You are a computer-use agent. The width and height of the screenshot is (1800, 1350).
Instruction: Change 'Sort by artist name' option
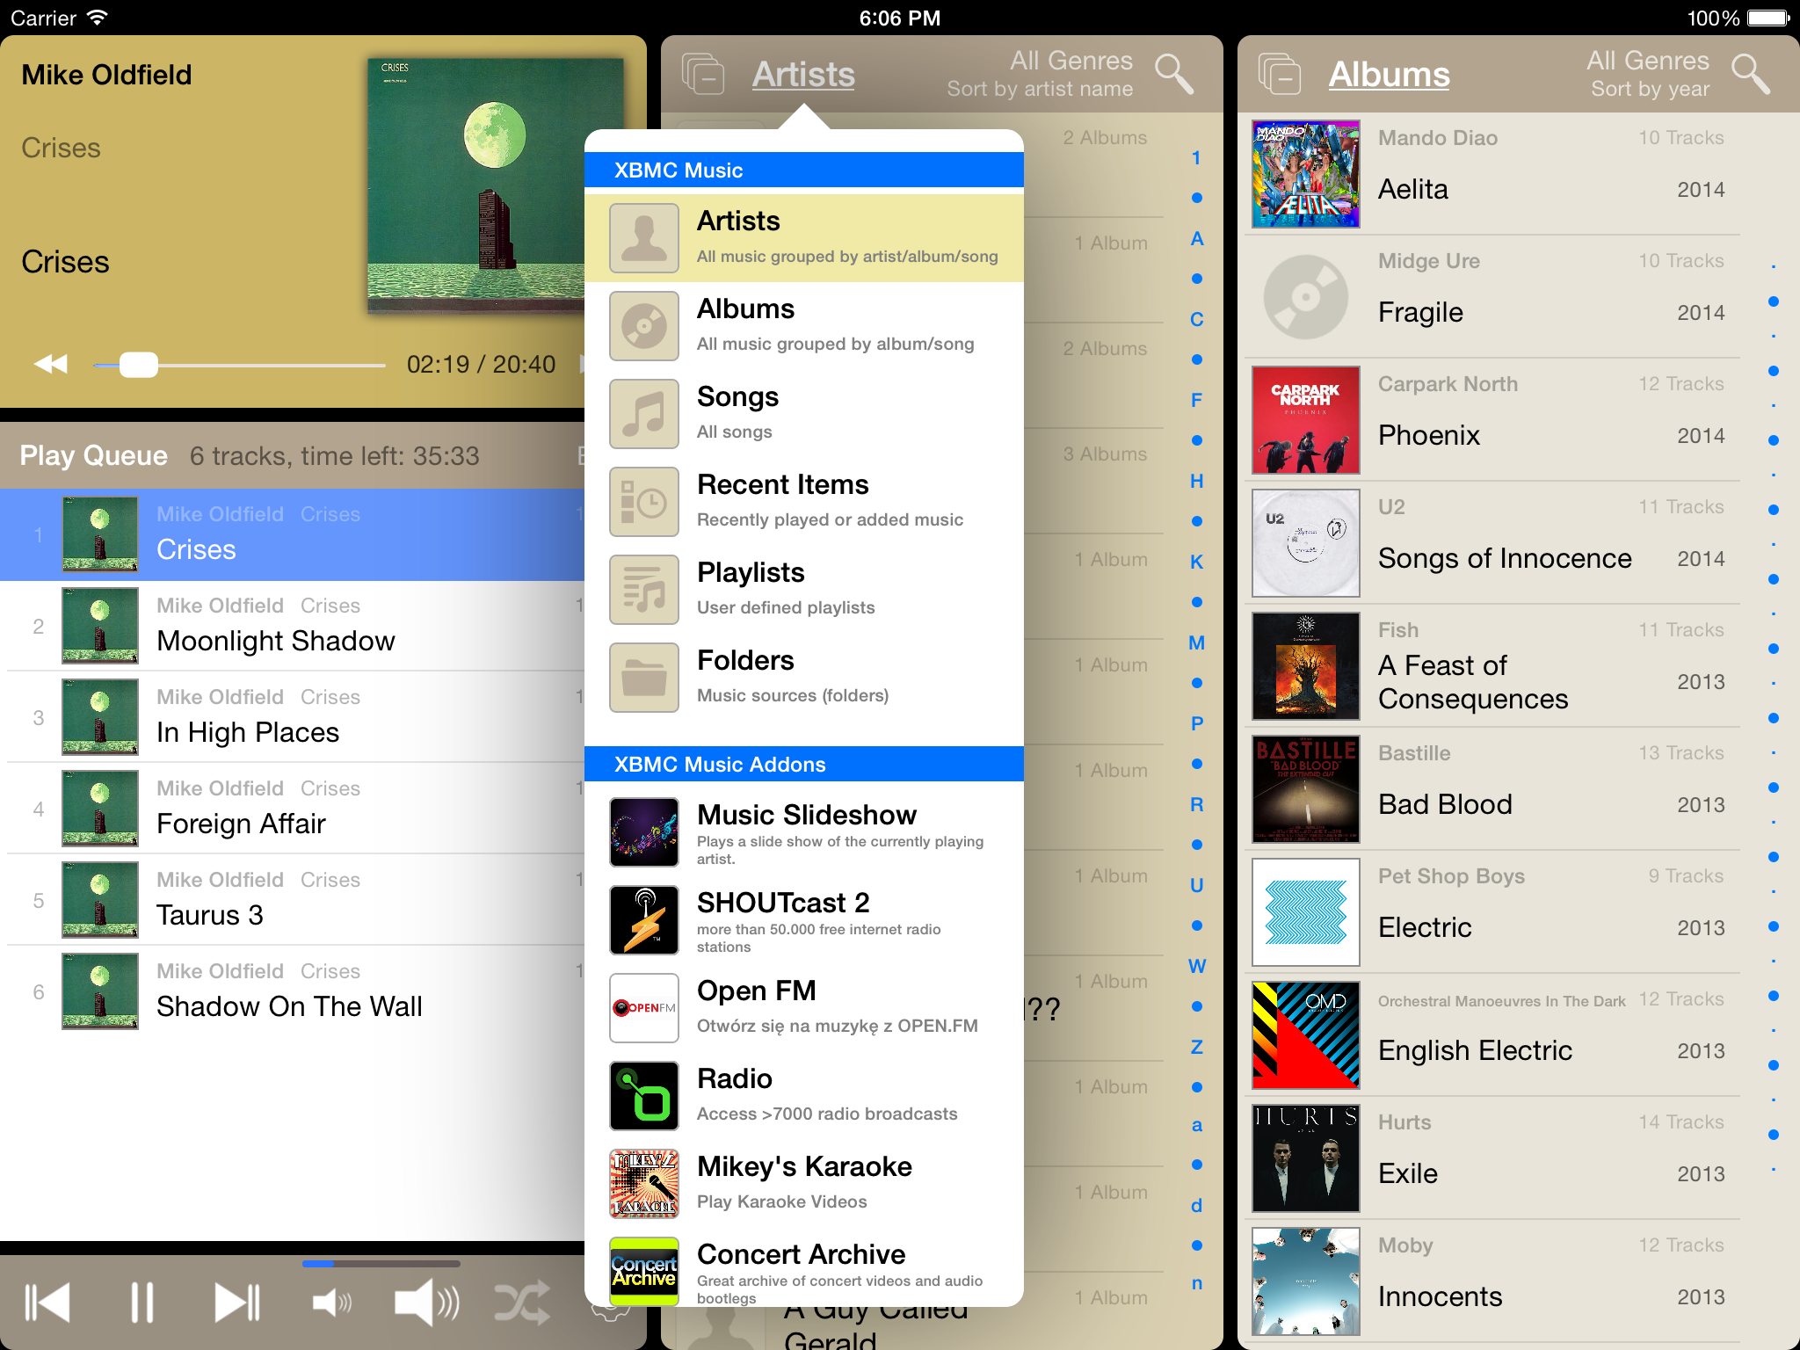(x=1040, y=89)
